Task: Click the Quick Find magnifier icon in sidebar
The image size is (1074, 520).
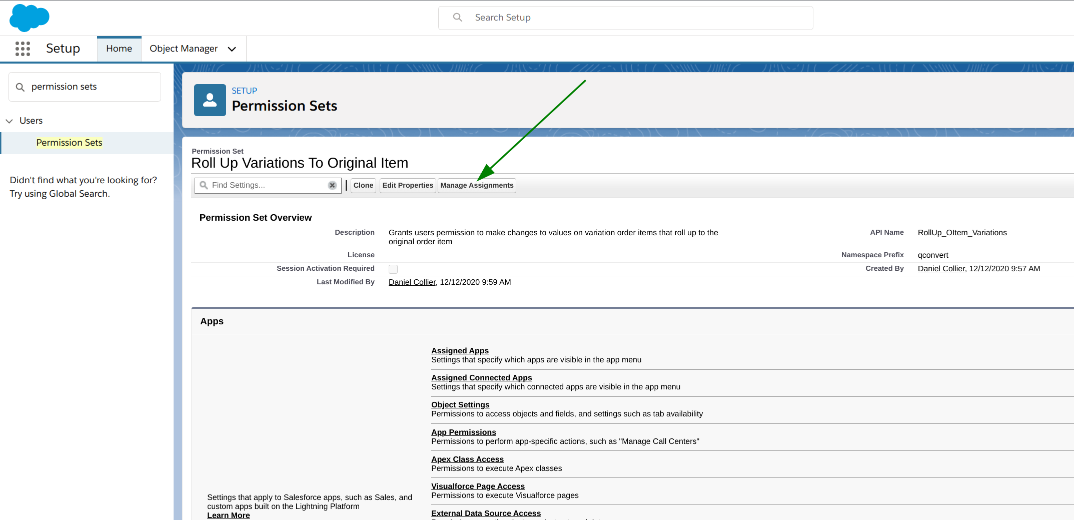Action: coord(20,87)
